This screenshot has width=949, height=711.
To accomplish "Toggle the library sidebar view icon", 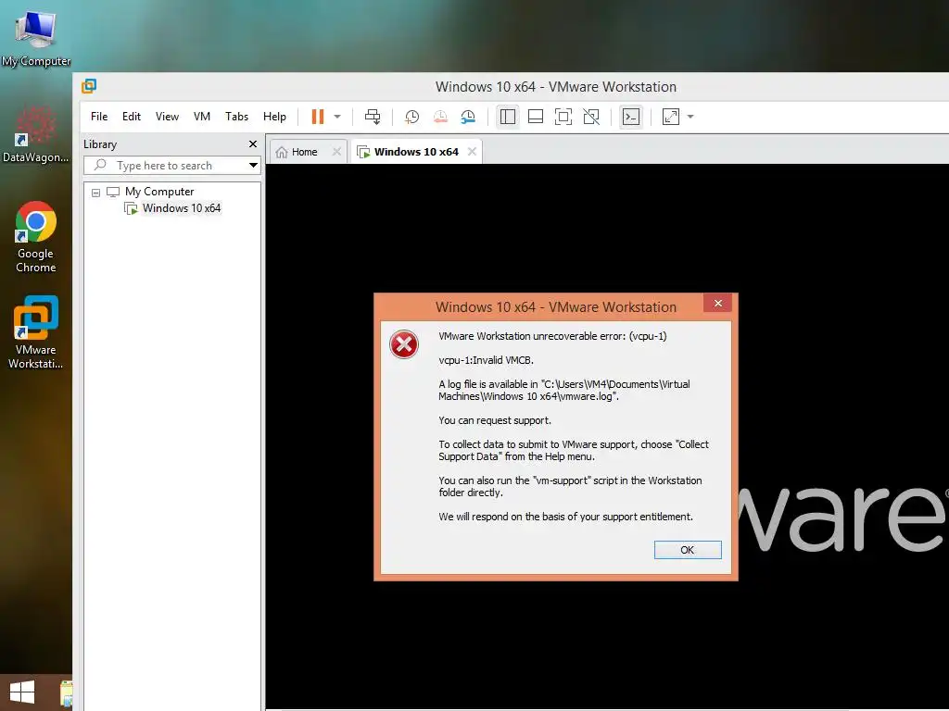I will [x=508, y=117].
